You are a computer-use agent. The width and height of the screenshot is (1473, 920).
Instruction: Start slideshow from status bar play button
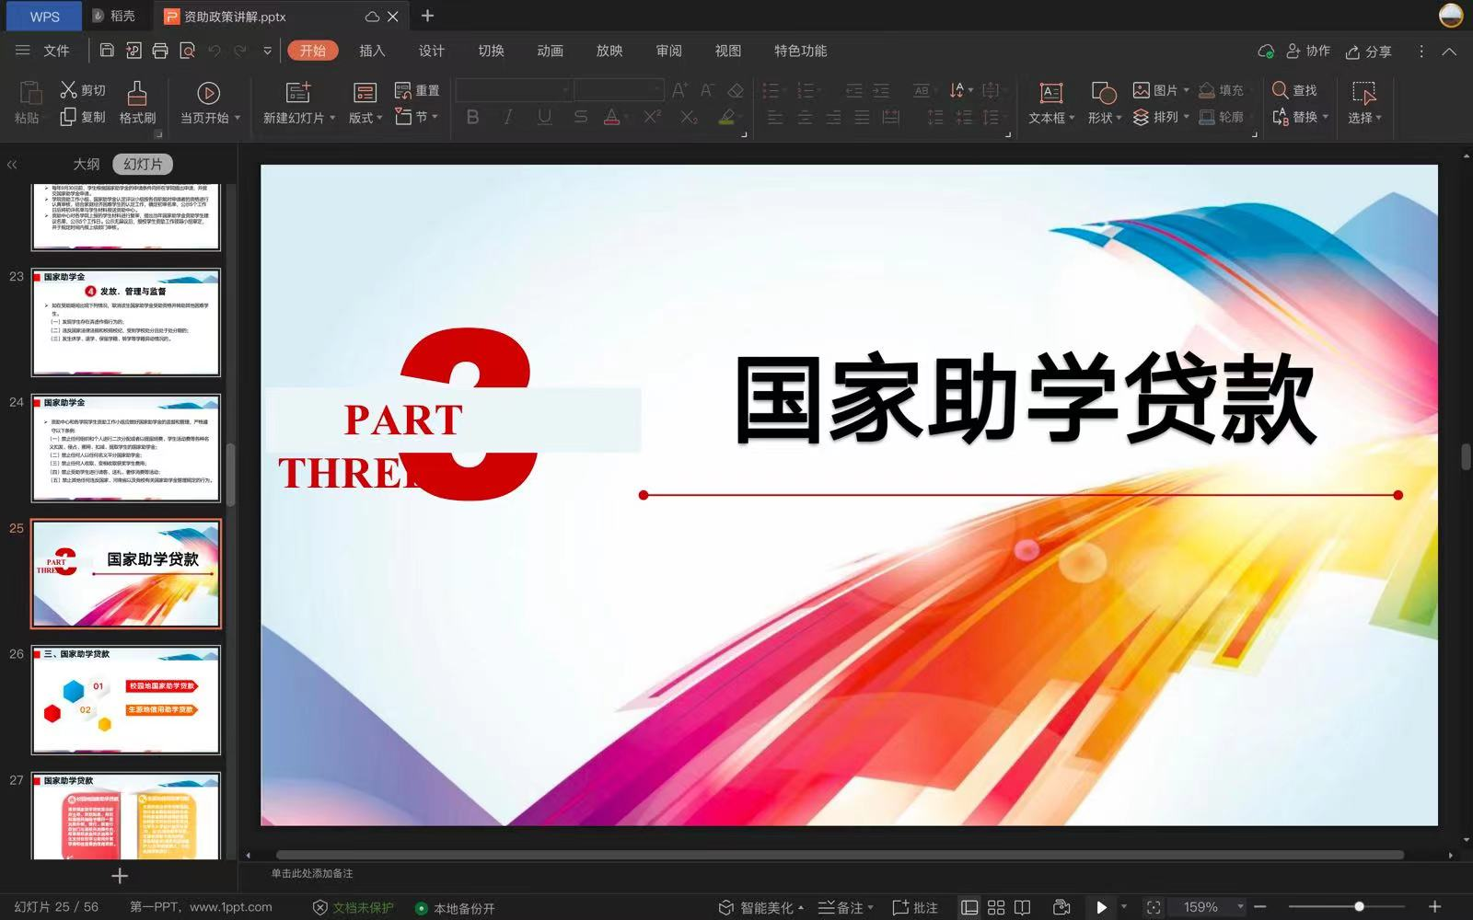coord(1101,907)
